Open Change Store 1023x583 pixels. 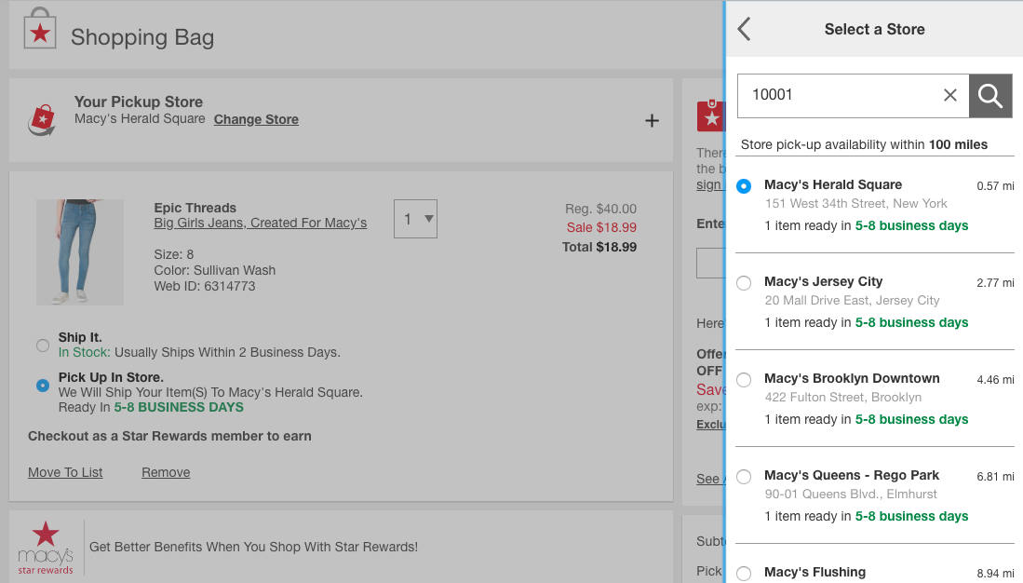tap(255, 119)
